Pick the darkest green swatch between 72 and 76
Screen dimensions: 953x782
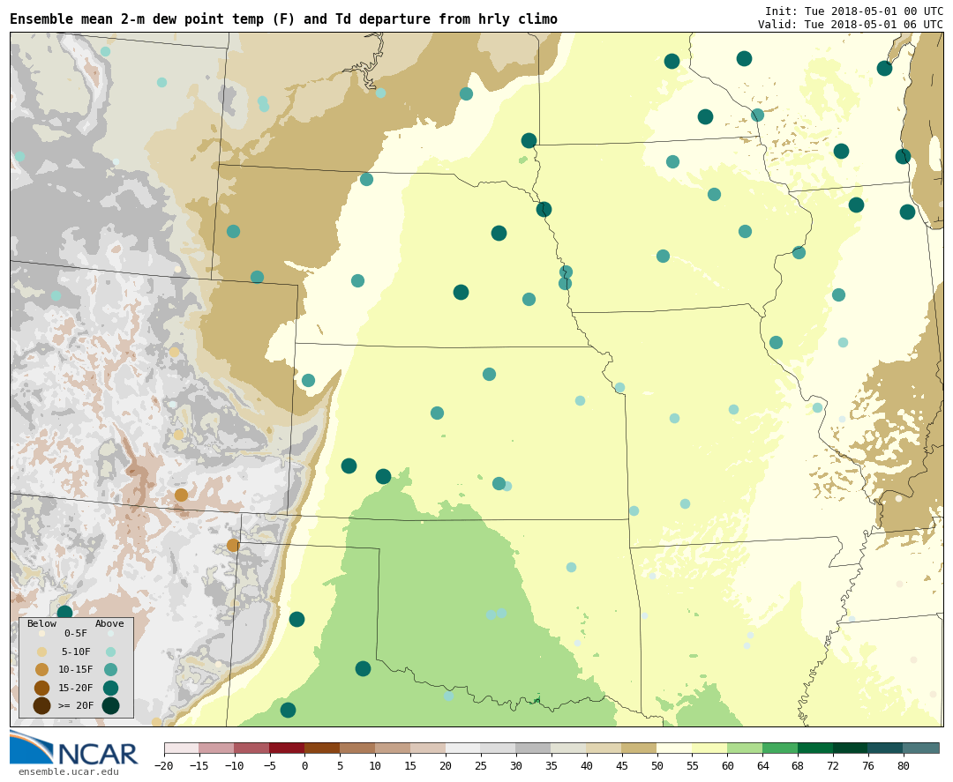click(851, 748)
